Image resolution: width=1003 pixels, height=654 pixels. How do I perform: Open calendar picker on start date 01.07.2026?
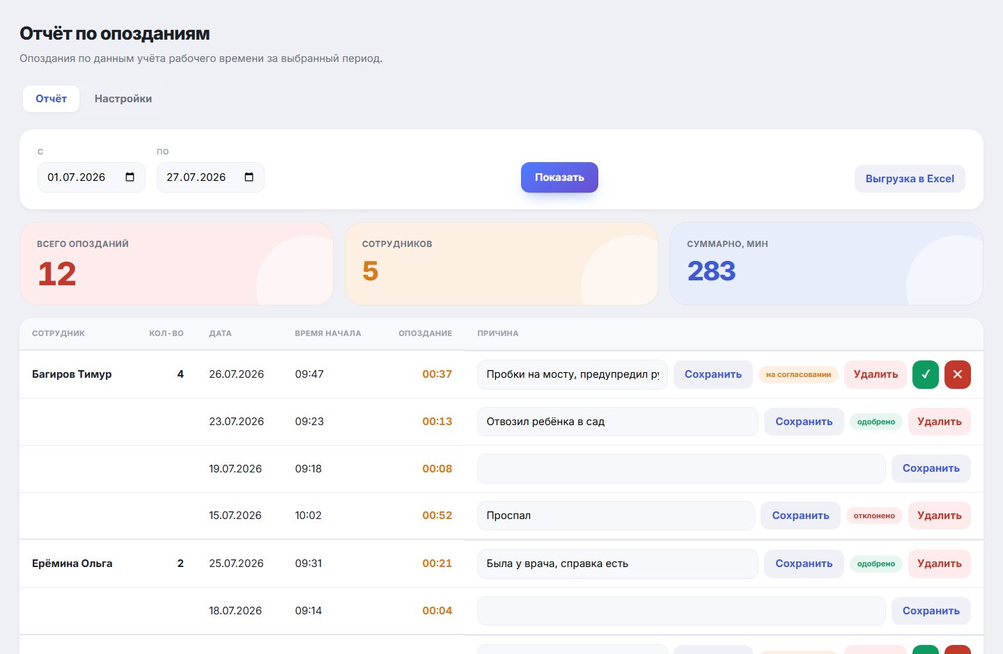tap(130, 177)
